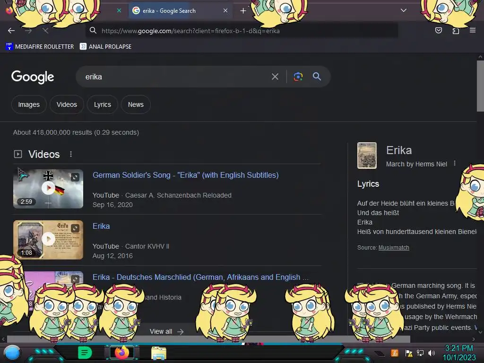Image resolution: width=484 pixels, height=363 pixels.
Task: Open the Musixmatch source link
Action: pos(394,248)
